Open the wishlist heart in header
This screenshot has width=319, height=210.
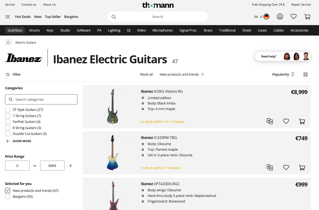(294, 17)
